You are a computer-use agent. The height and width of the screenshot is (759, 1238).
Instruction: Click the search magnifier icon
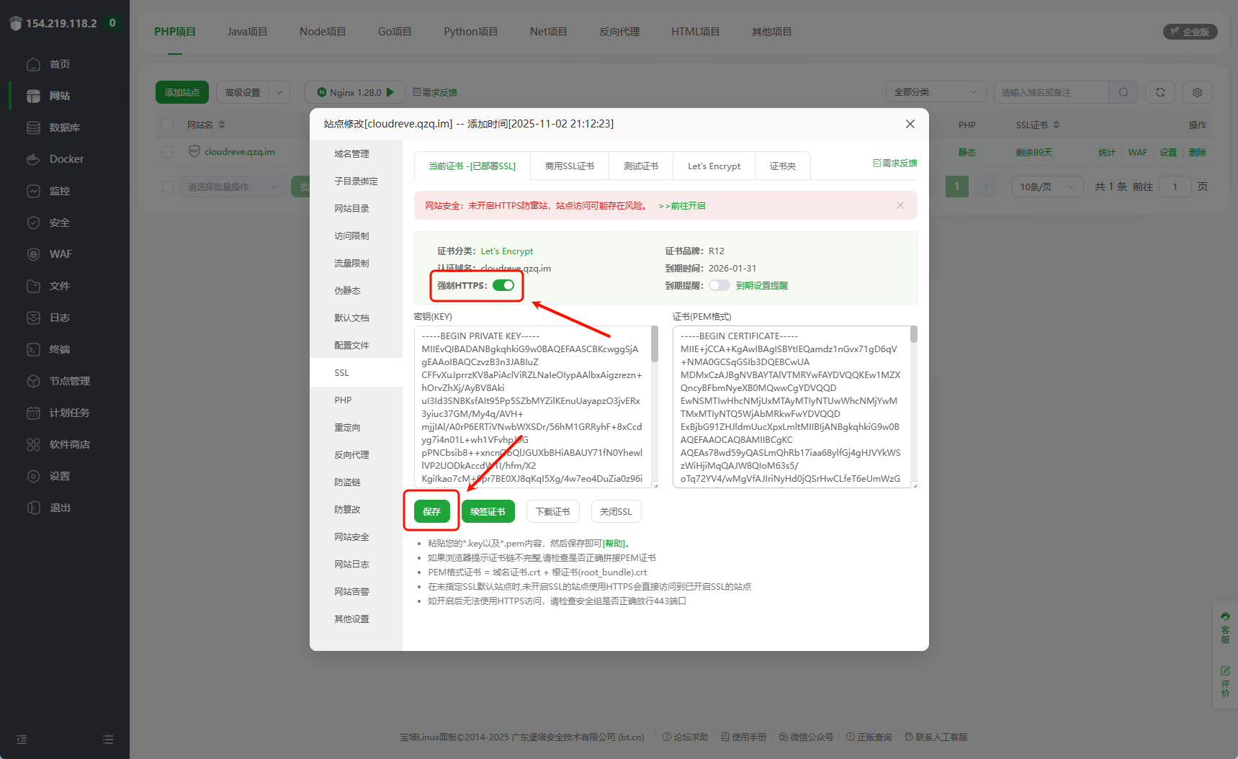tap(1123, 92)
